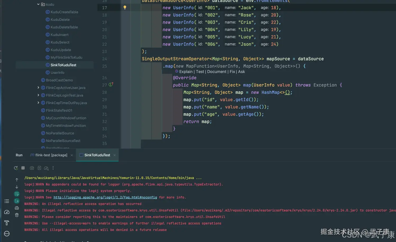Expand FlinkCepActiveUser.java in project tree
Viewport: 396px width, 242px height.
tap(38, 88)
